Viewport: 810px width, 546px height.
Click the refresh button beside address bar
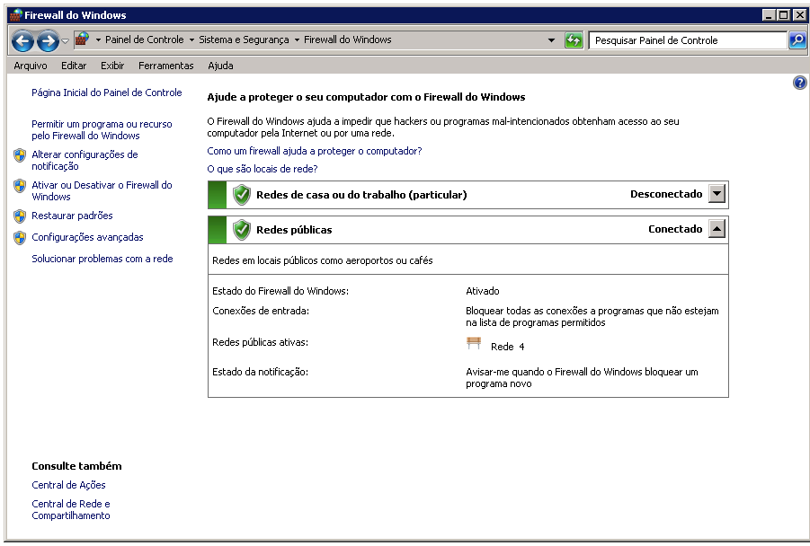pyautogui.click(x=574, y=40)
